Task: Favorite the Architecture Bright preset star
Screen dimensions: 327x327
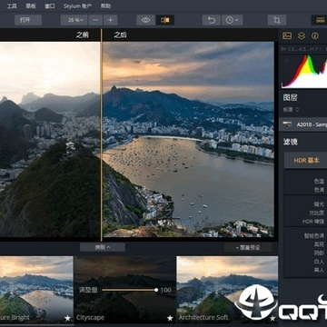Action: [x=67, y=318]
